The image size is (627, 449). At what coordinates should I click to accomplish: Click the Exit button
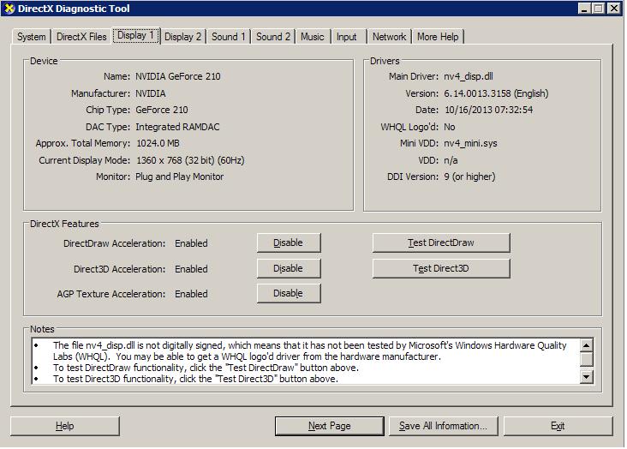point(558,426)
